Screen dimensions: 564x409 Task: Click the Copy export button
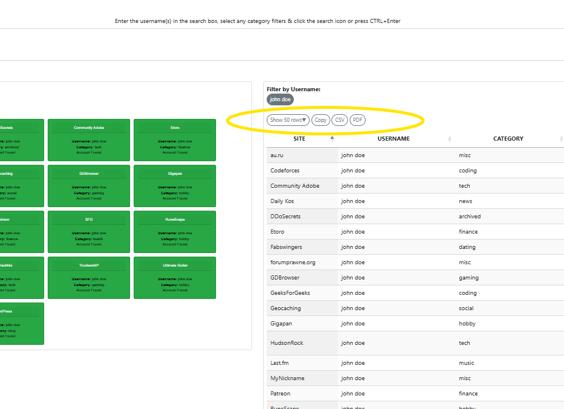(321, 120)
